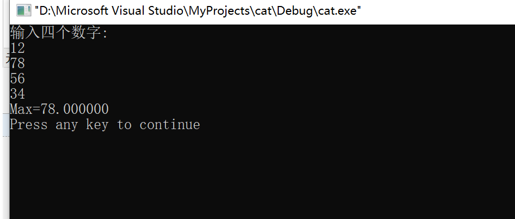Click the word Press in console

click(28, 125)
